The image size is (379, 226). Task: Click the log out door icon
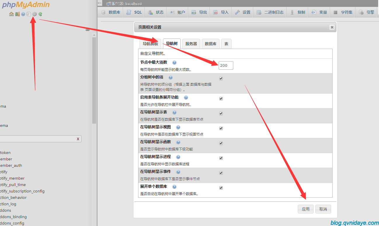pyautogui.click(x=17, y=14)
